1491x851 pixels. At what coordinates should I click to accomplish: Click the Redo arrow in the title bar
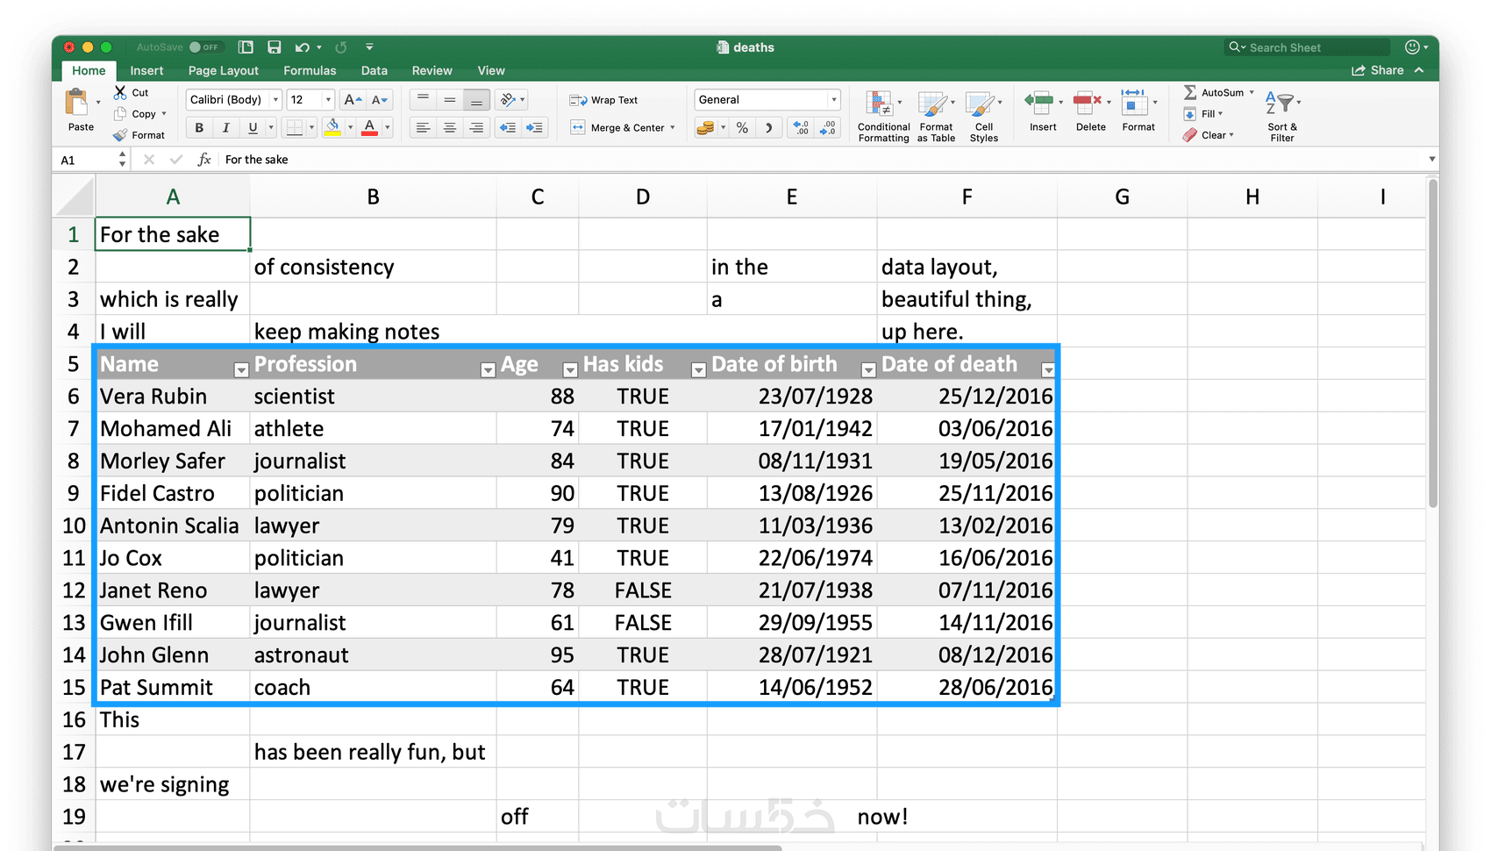(341, 47)
